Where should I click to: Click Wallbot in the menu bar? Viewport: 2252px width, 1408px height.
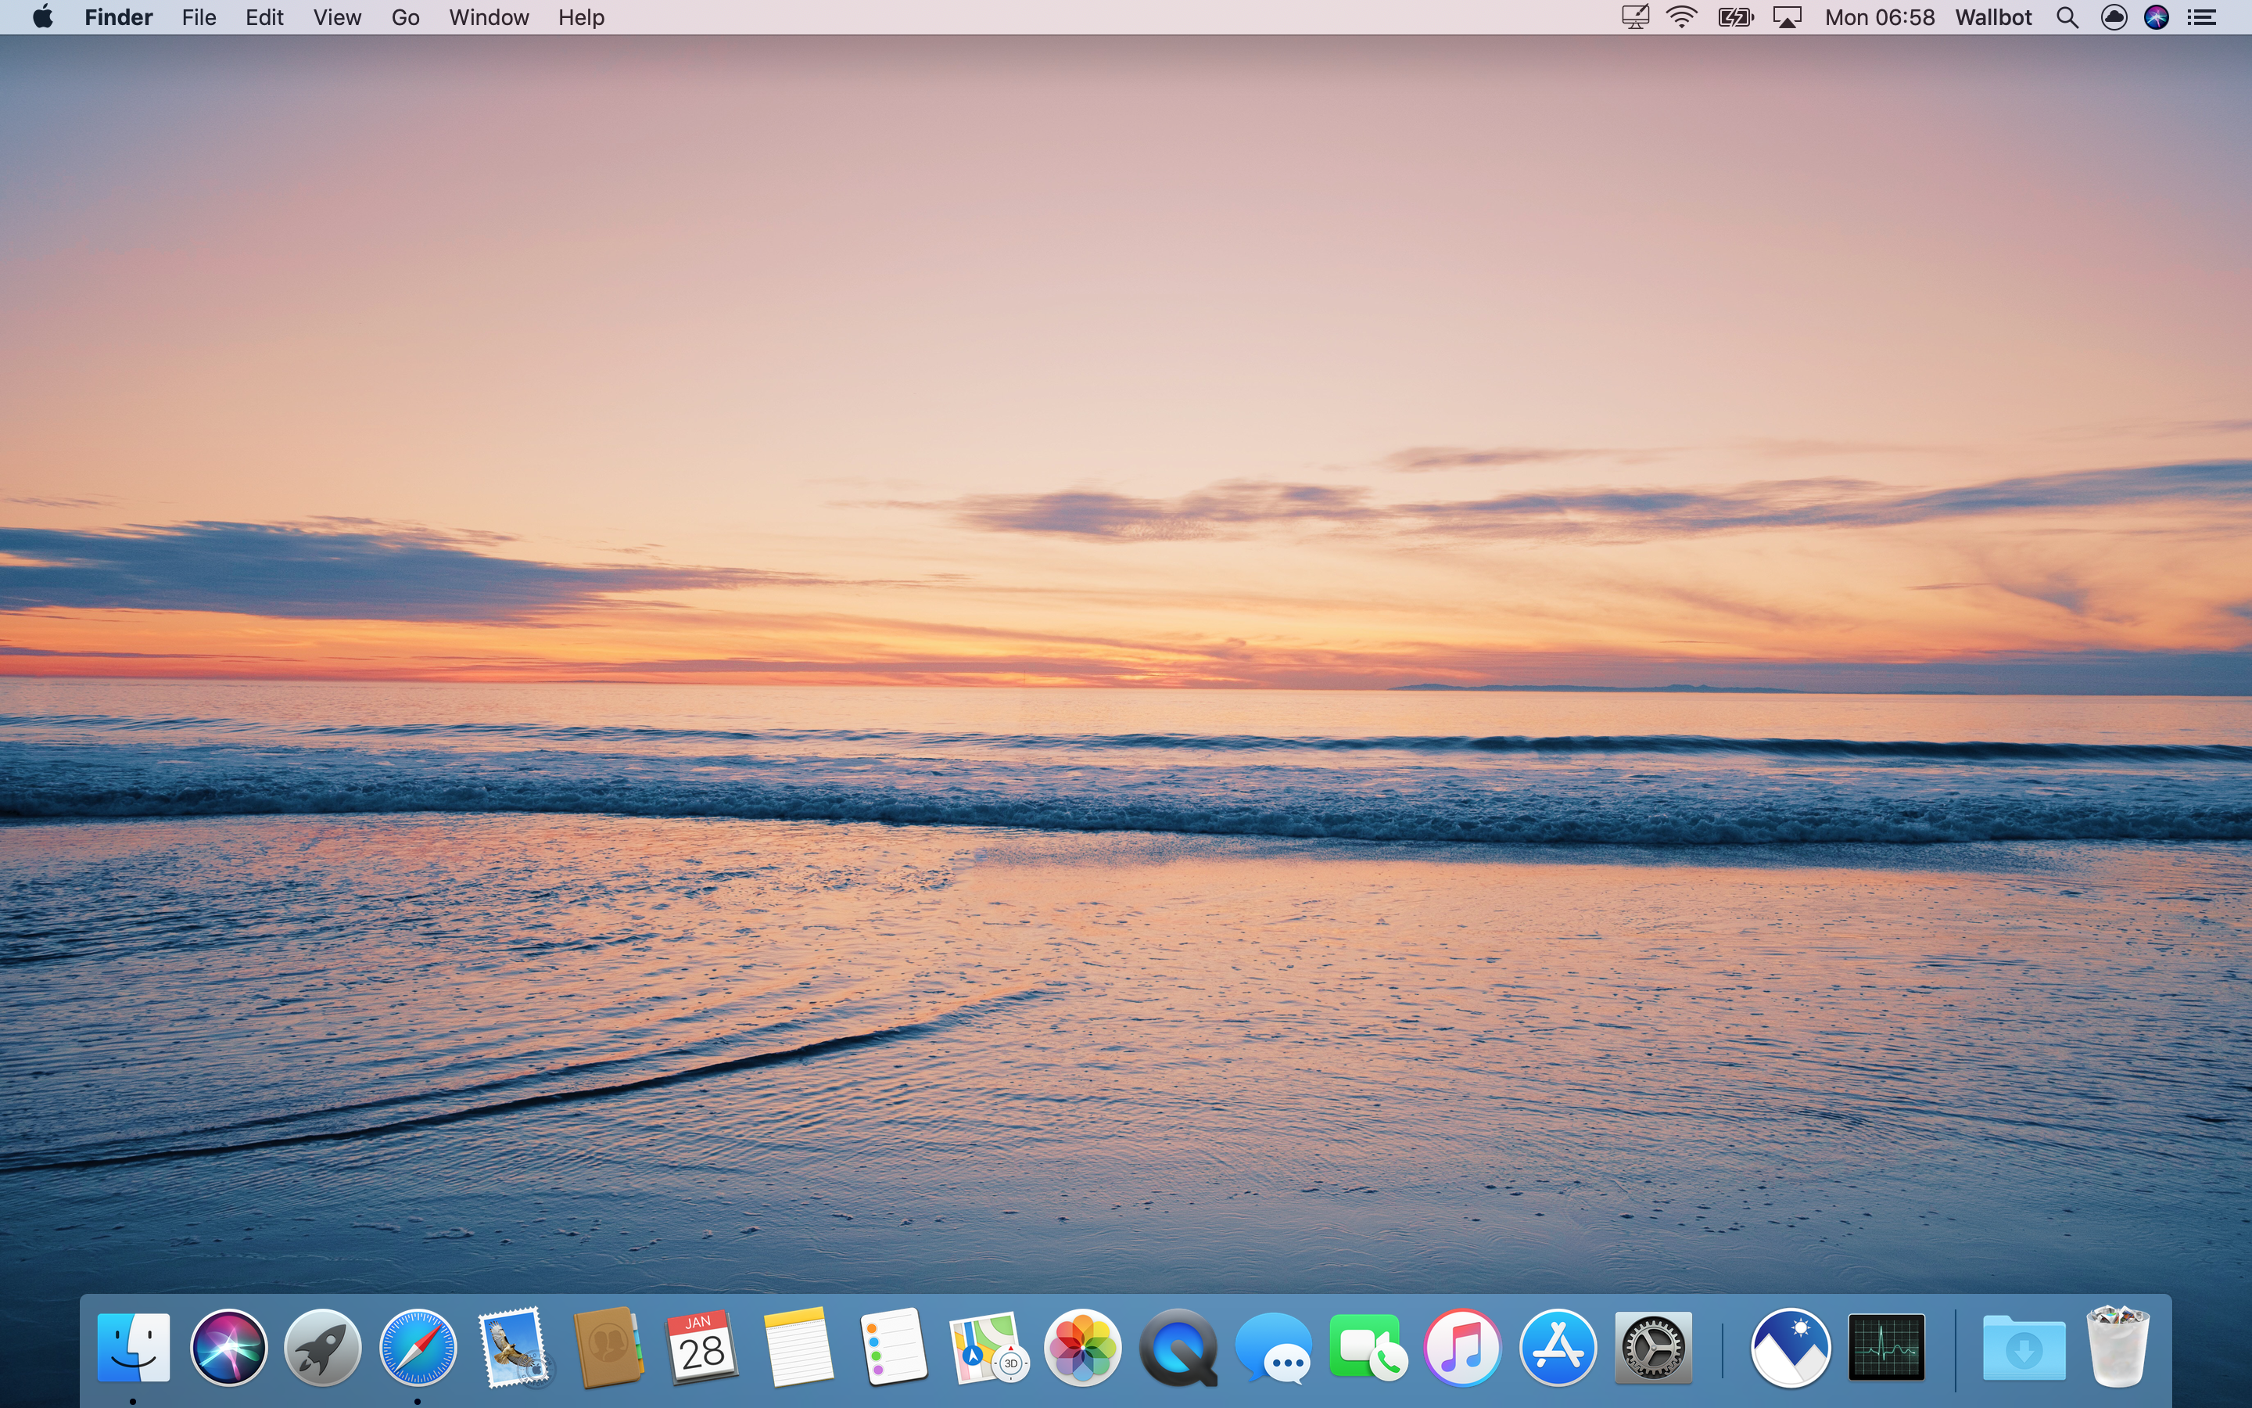1992,18
